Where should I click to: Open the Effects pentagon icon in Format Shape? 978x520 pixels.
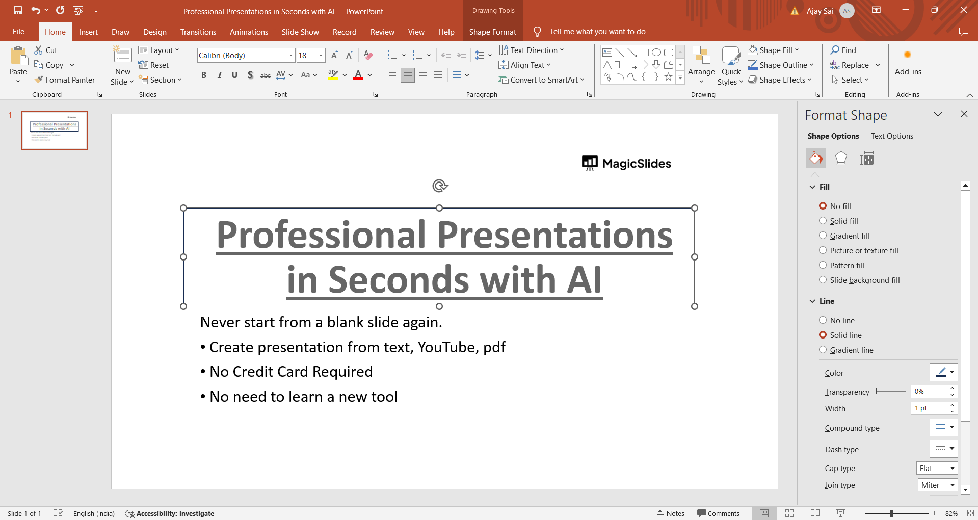(x=841, y=159)
